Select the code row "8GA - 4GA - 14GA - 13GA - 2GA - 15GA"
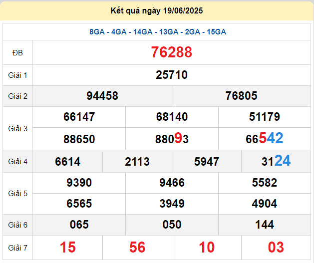Viewport: 314px width, 263px height. pos(158,32)
